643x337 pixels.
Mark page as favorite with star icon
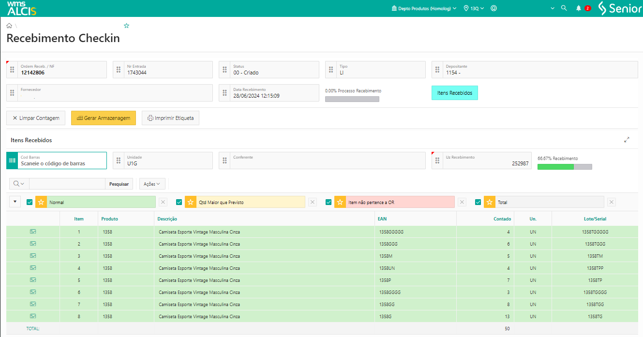(127, 26)
